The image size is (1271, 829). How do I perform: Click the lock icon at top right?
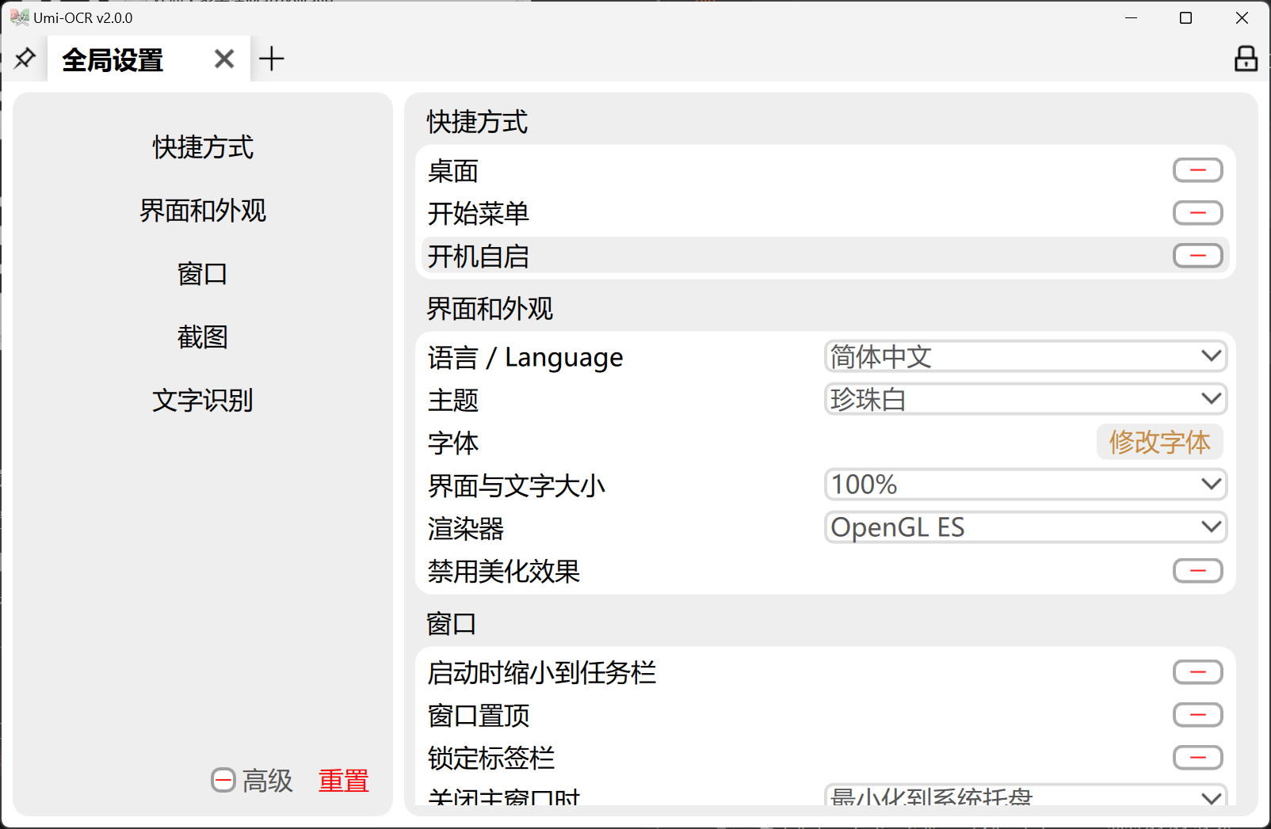(1246, 59)
